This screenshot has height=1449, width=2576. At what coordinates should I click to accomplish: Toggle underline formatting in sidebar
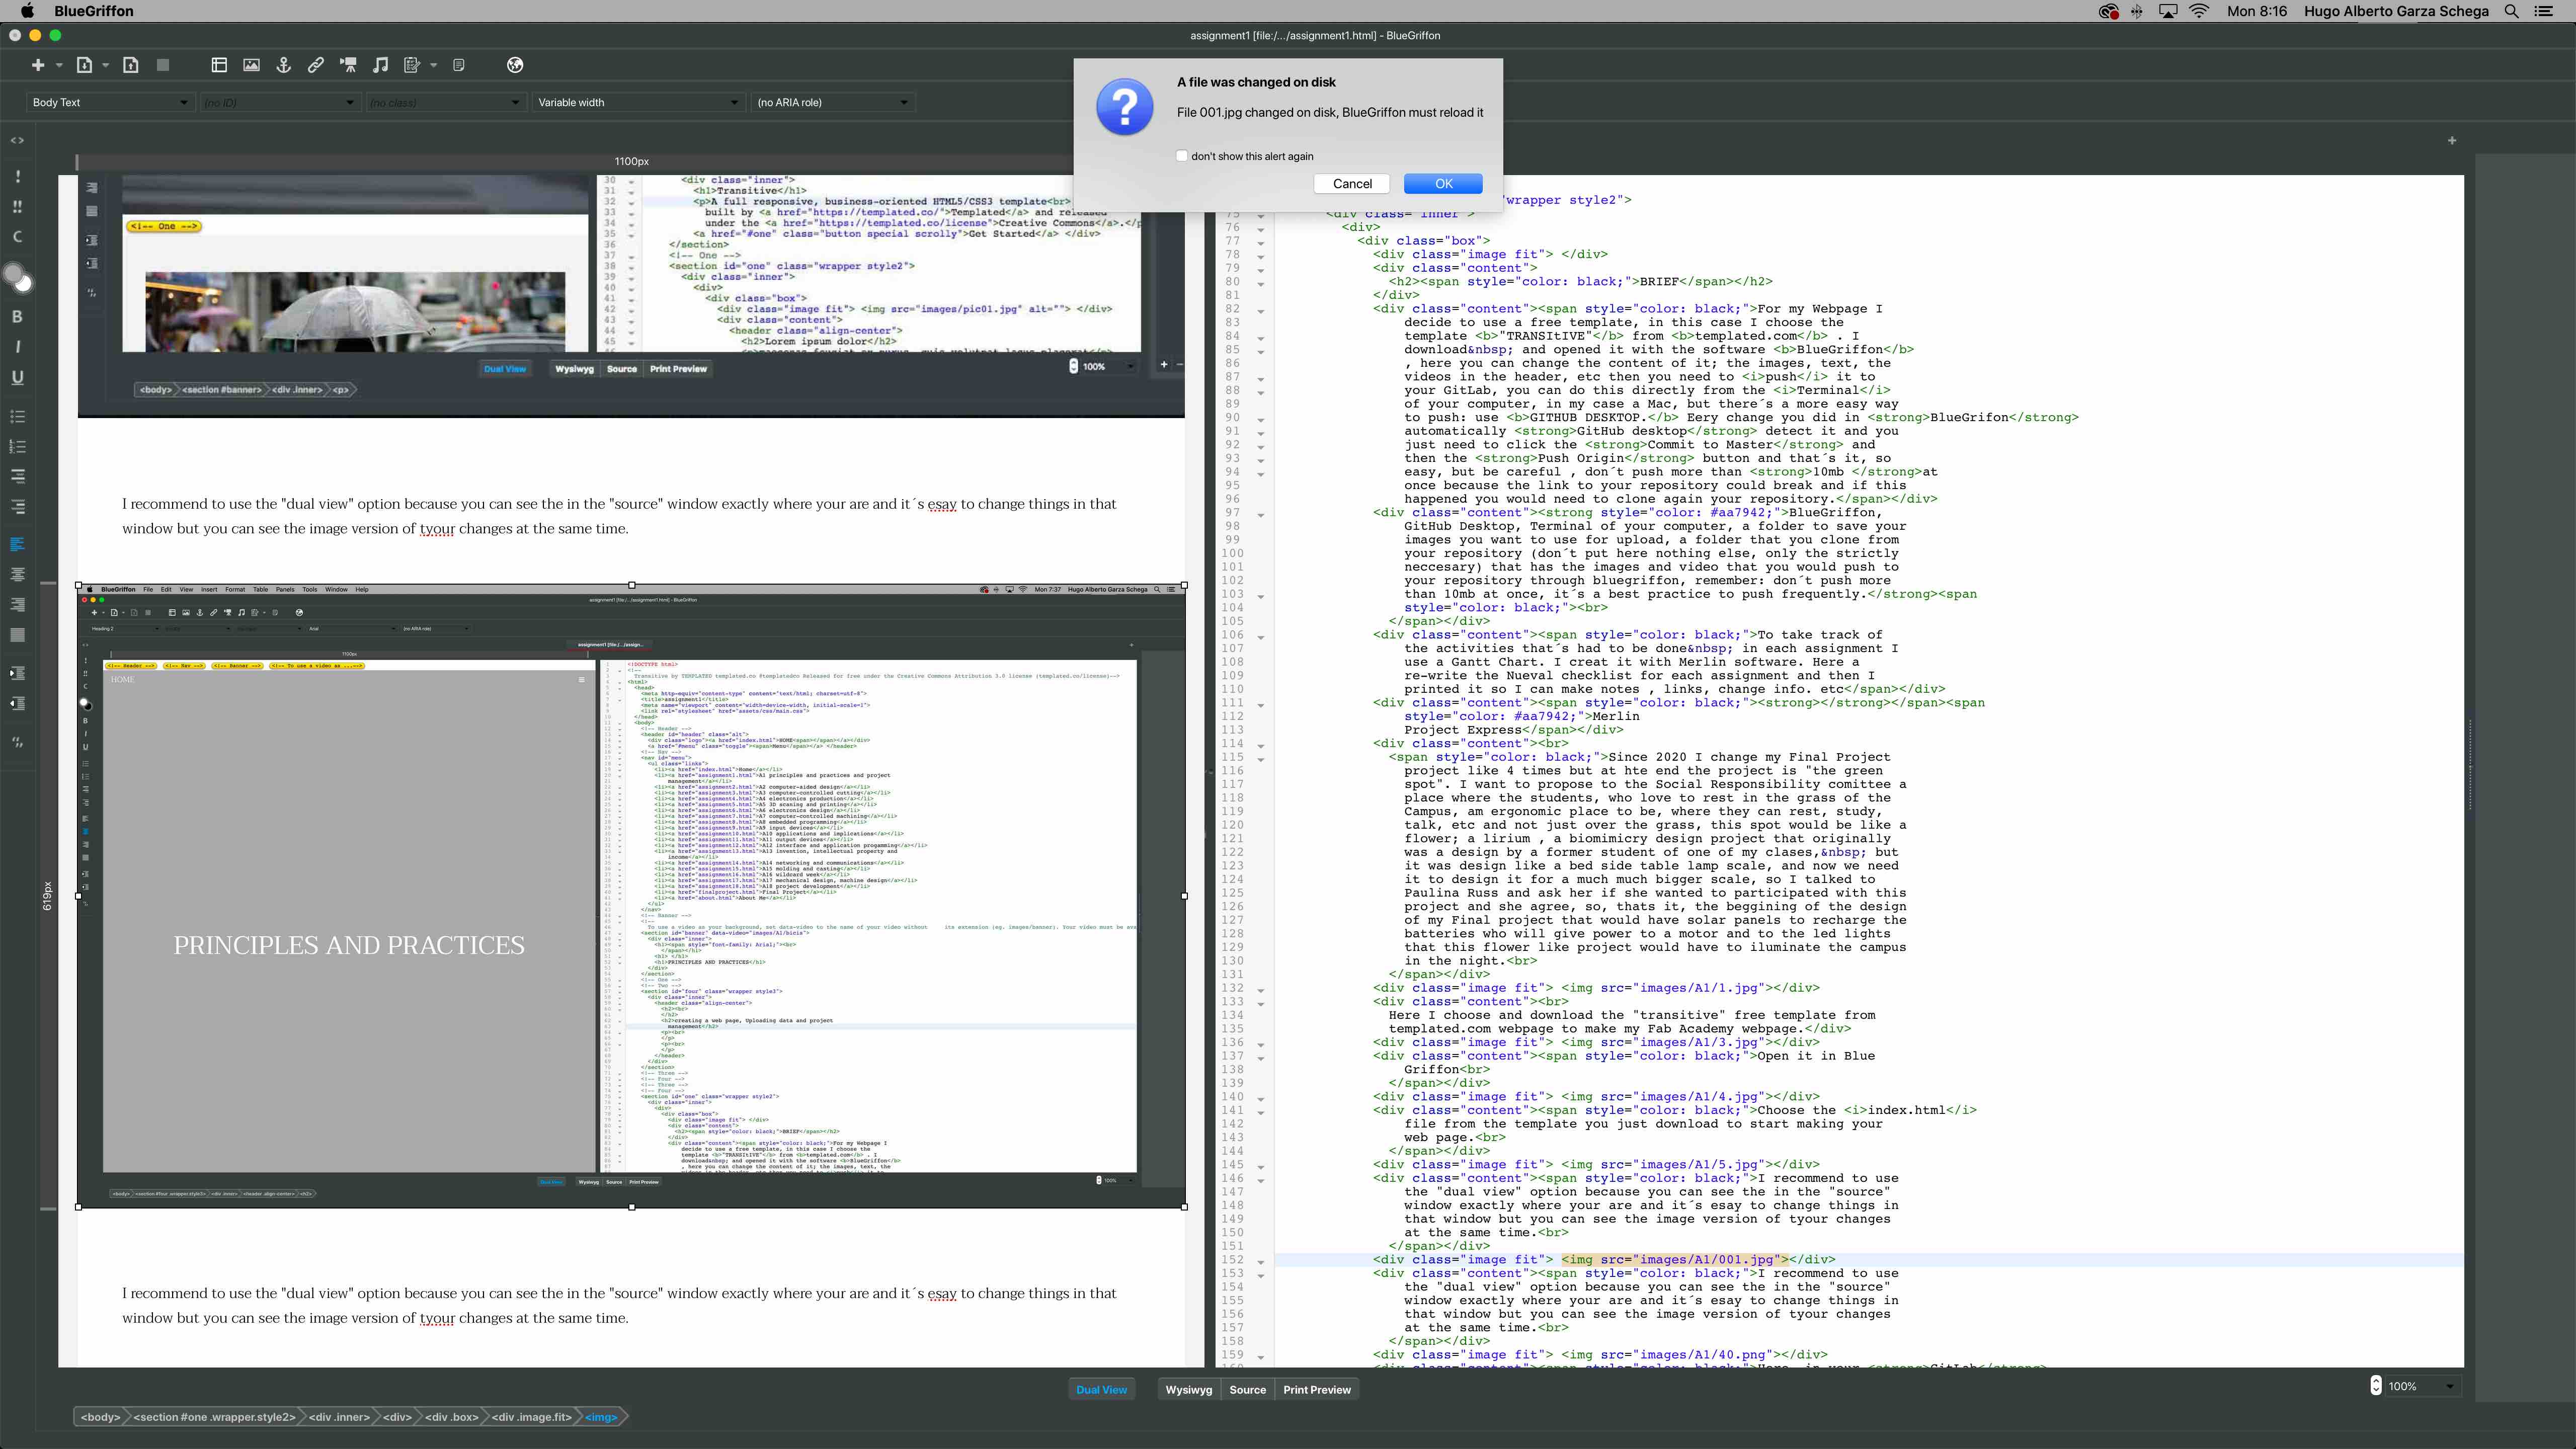pos(17,378)
